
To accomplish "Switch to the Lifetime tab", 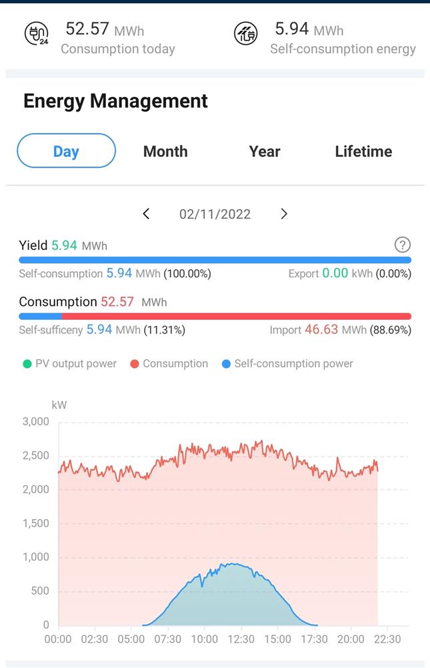I will pyautogui.click(x=363, y=151).
